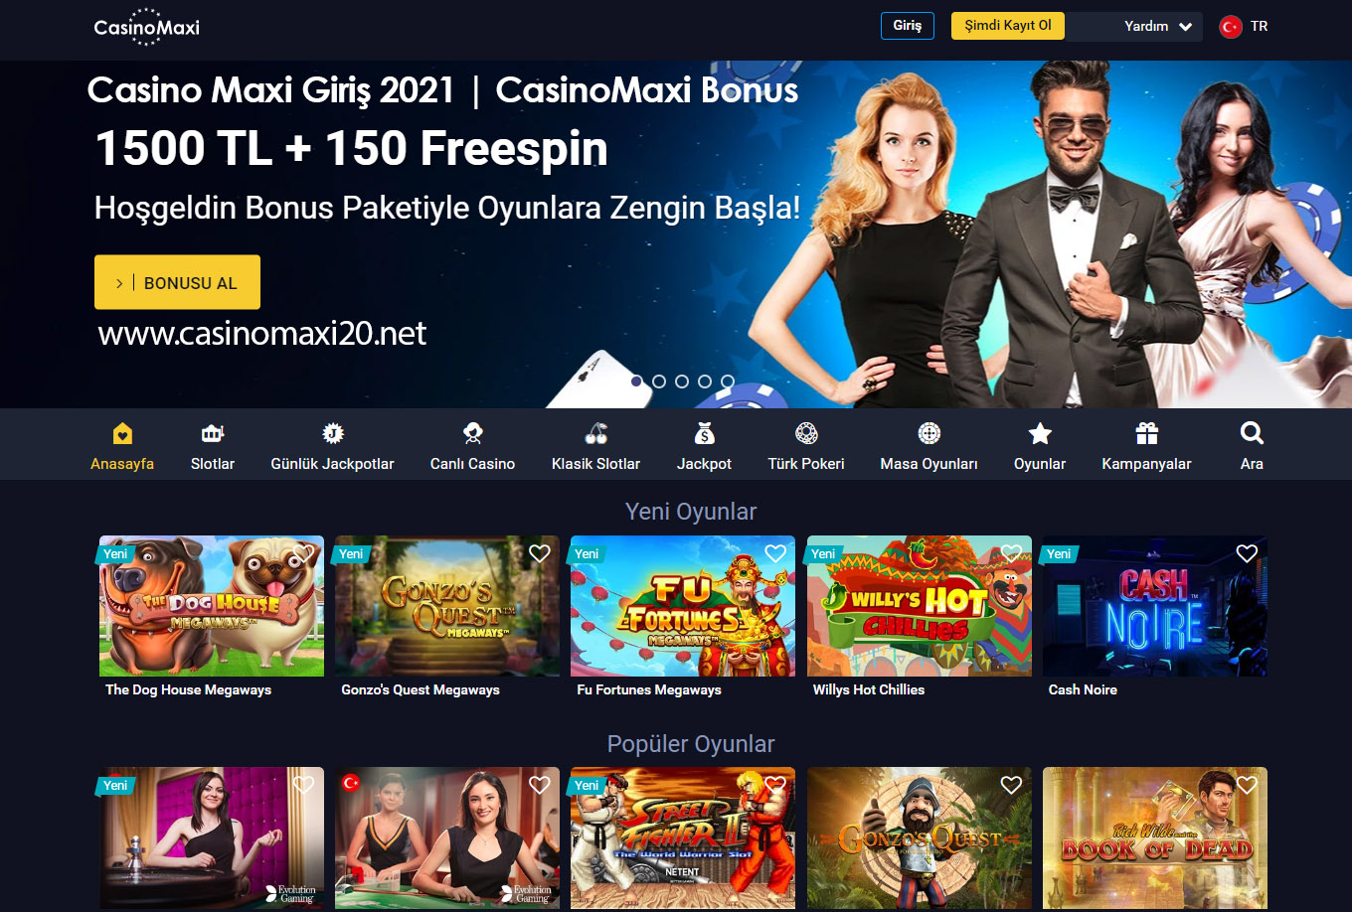Open the Kampanyalar gift icon
Image resolution: width=1352 pixels, height=912 pixels.
click(1147, 433)
